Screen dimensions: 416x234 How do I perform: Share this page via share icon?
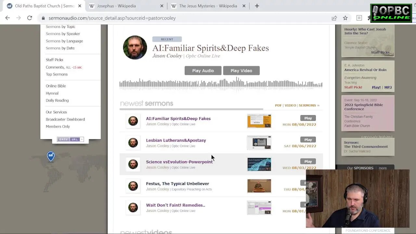coord(334,18)
